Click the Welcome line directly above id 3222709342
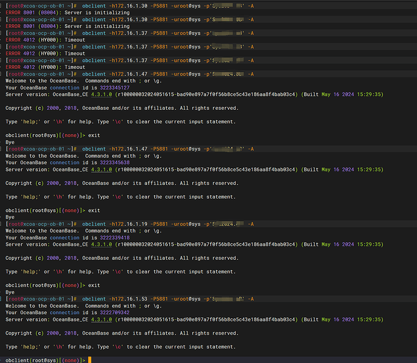 tap(83, 306)
